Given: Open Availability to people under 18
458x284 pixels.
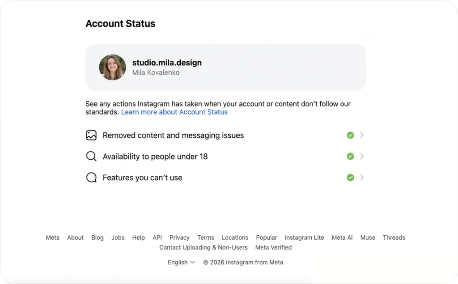Looking at the screenshot, I should pos(225,157).
